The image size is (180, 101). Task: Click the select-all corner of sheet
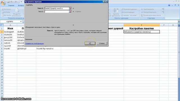(x=2, y=25)
